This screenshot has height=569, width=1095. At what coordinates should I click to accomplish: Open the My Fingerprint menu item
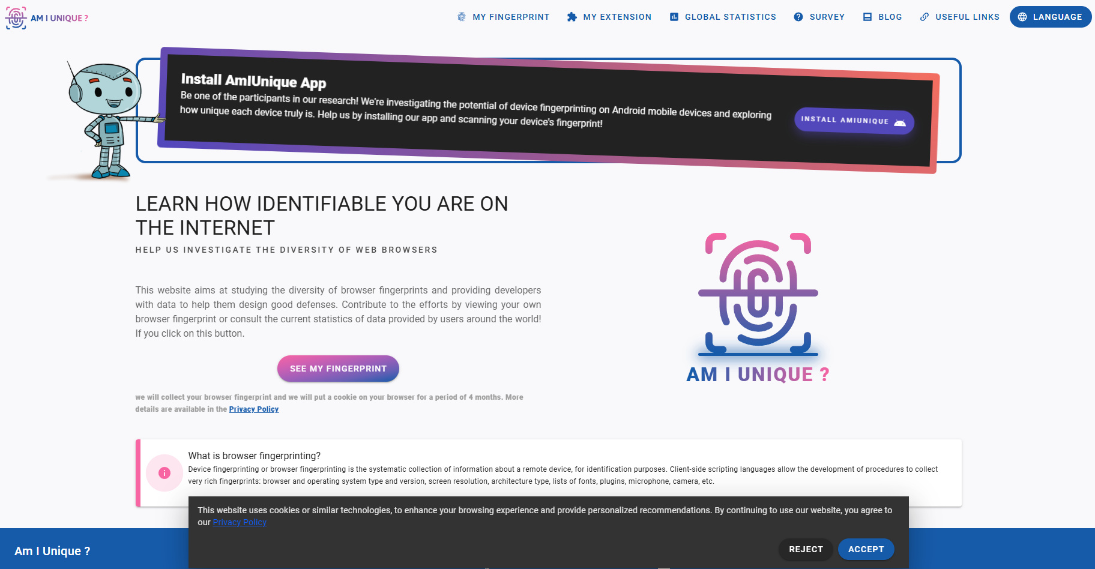[x=510, y=17]
